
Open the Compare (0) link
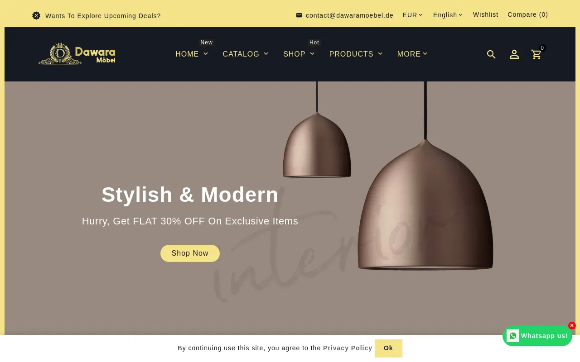528,14
